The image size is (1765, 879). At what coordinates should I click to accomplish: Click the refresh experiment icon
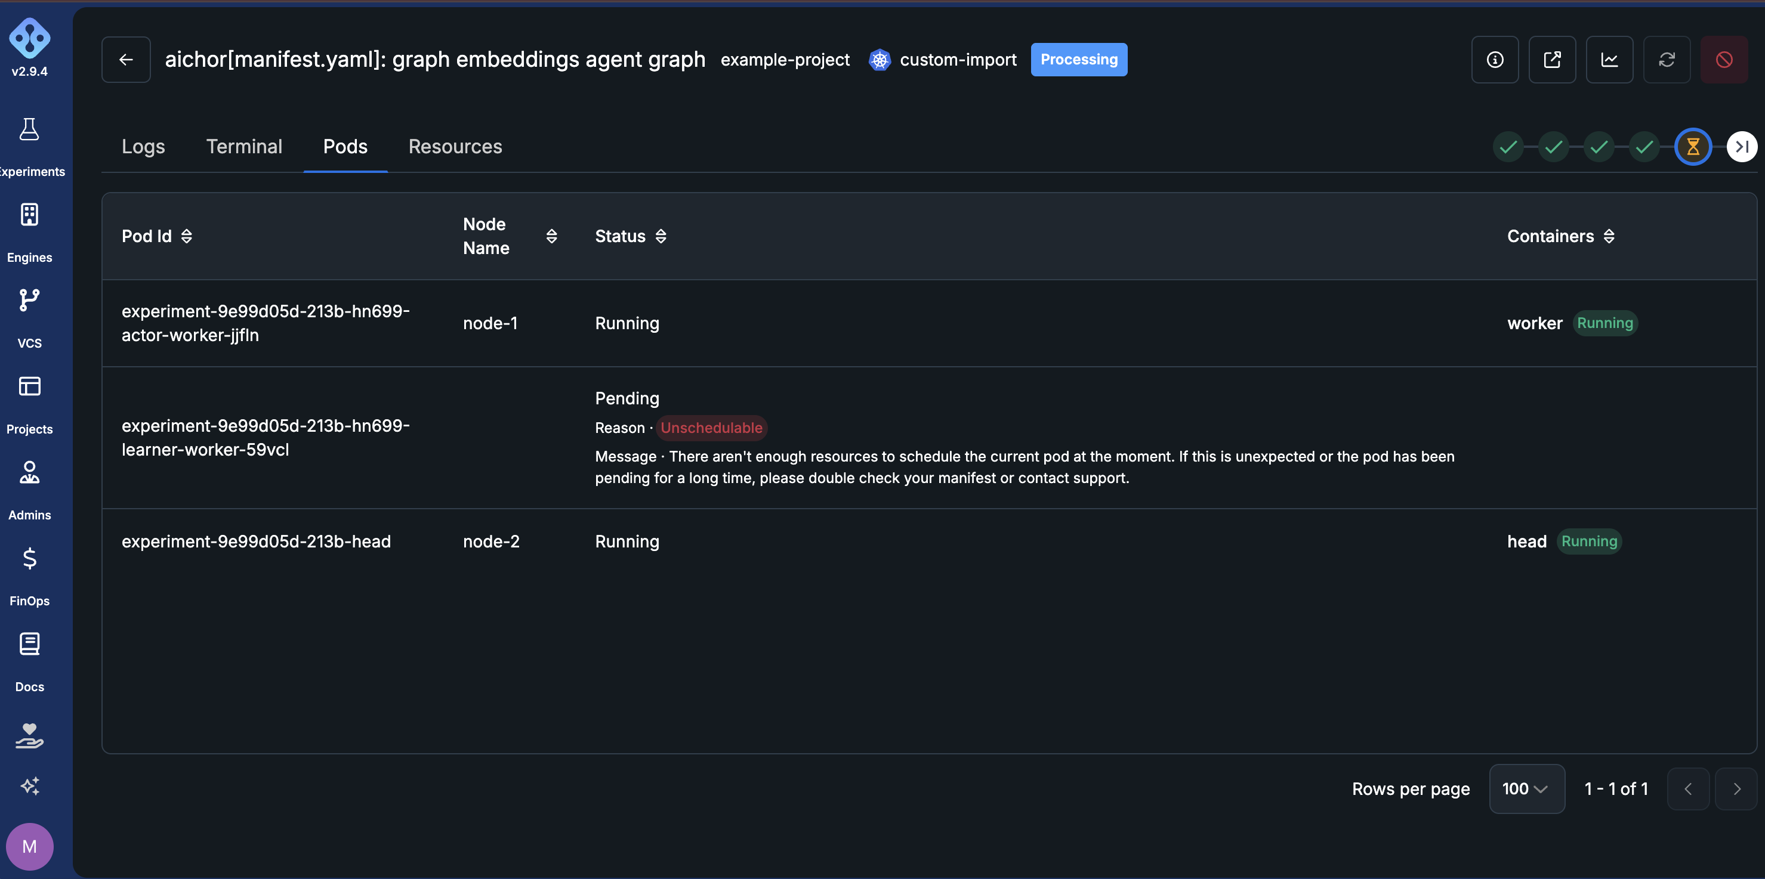[1667, 60]
